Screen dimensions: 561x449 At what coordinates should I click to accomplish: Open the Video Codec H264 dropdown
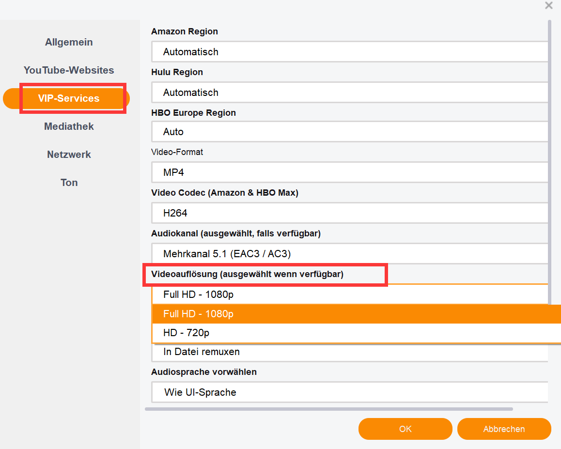[350, 213]
